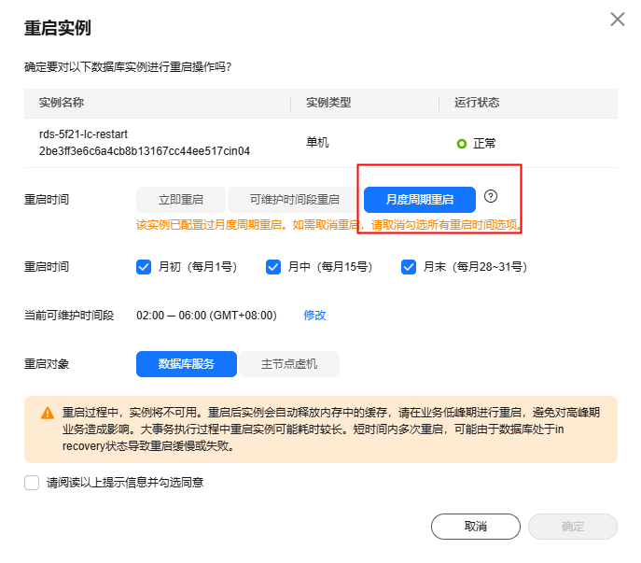
Task: Click the help question mark icon
Action: (492, 196)
